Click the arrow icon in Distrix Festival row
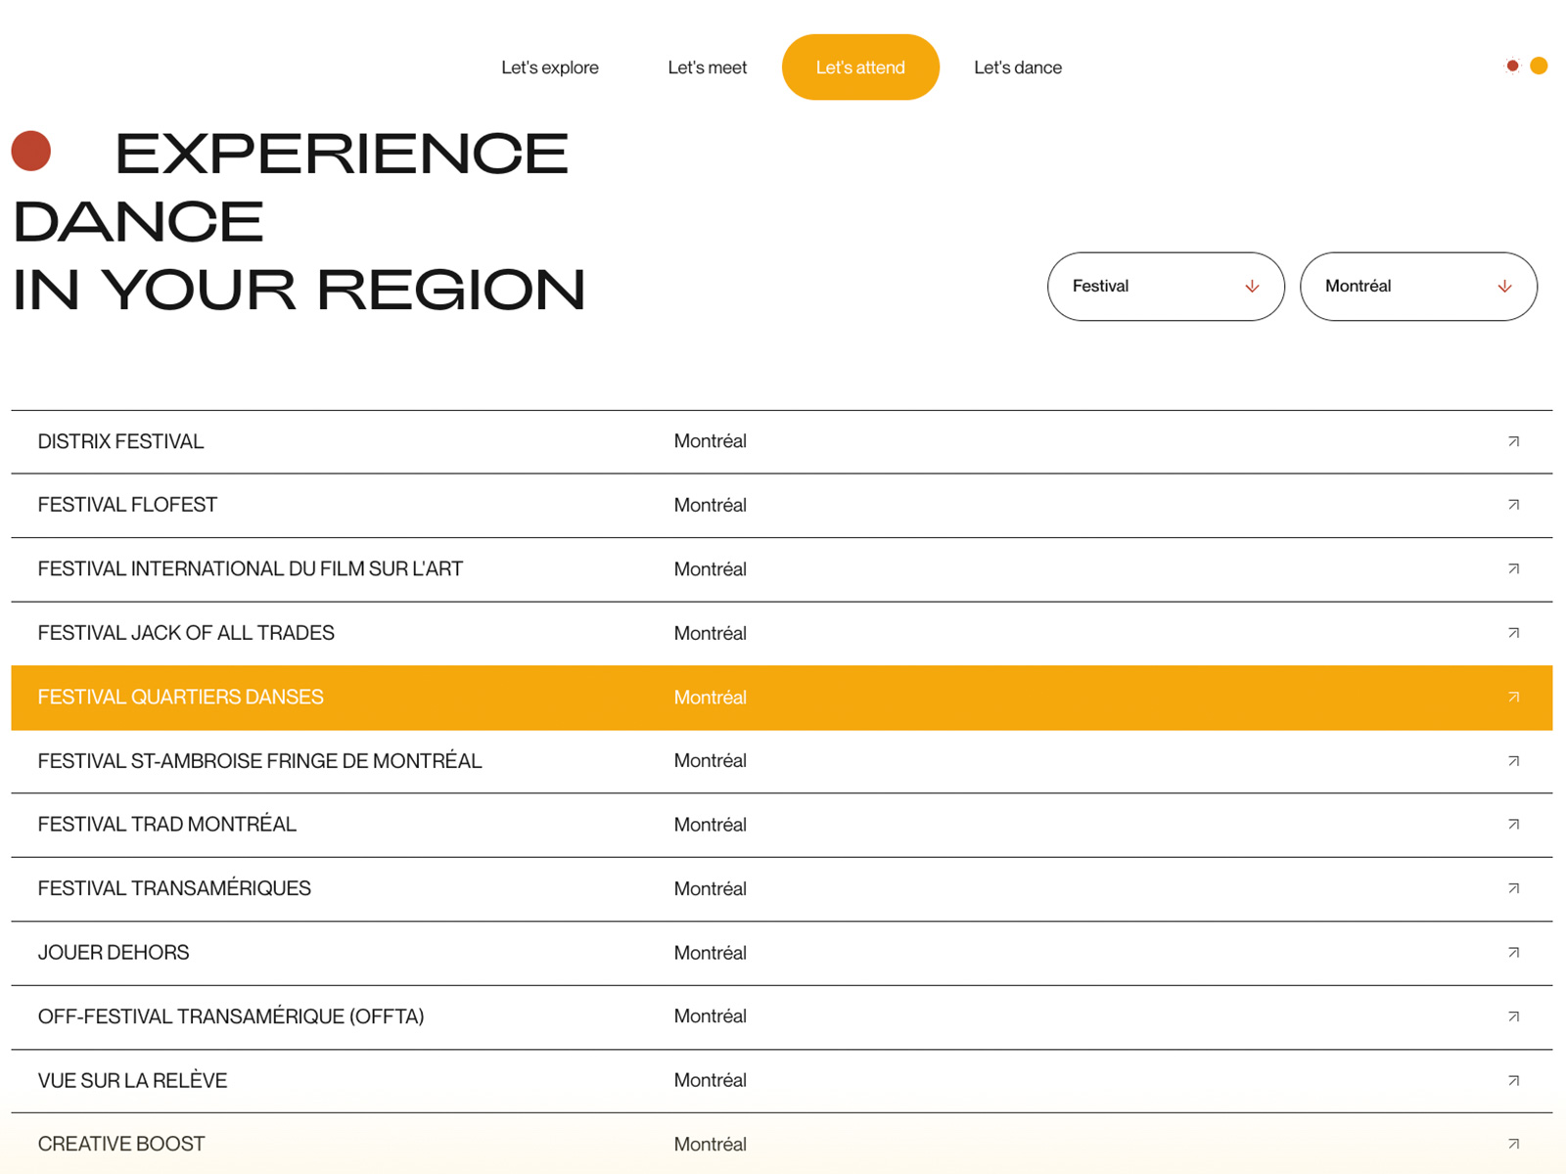The height and width of the screenshot is (1174, 1566). [1513, 441]
